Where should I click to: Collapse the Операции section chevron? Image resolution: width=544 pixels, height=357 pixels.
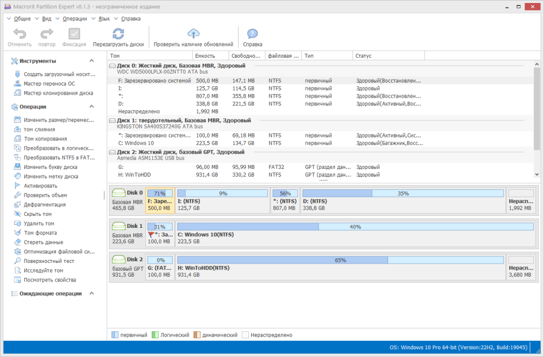click(x=92, y=107)
